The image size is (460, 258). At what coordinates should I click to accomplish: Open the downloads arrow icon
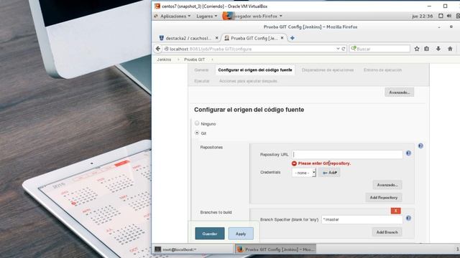click(438, 49)
